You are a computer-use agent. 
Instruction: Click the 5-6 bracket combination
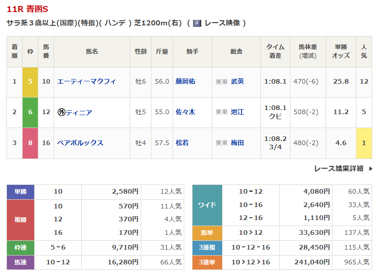point(58,248)
